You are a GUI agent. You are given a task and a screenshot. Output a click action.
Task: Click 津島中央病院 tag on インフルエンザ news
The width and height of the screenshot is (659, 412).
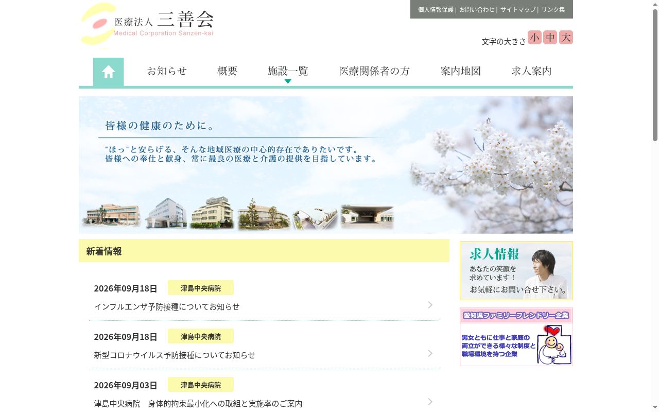coord(201,288)
